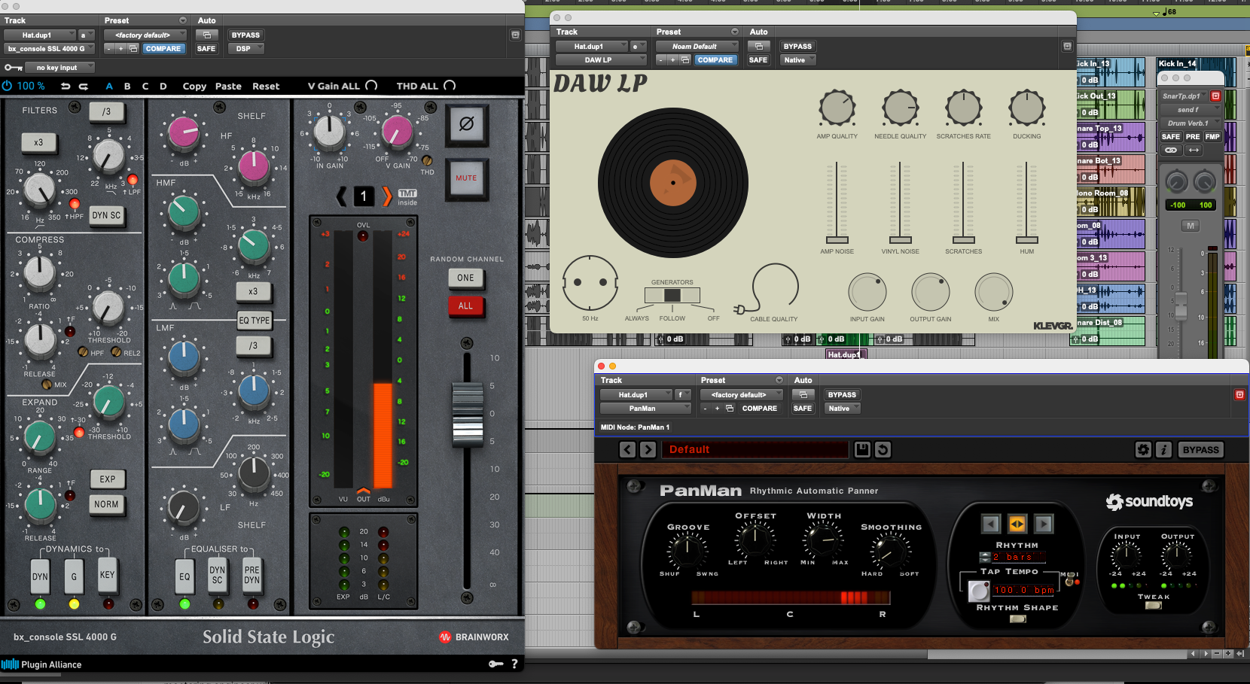
Task: Click Copy in the SSL toolbar
Action: click(x=194, y=86)
